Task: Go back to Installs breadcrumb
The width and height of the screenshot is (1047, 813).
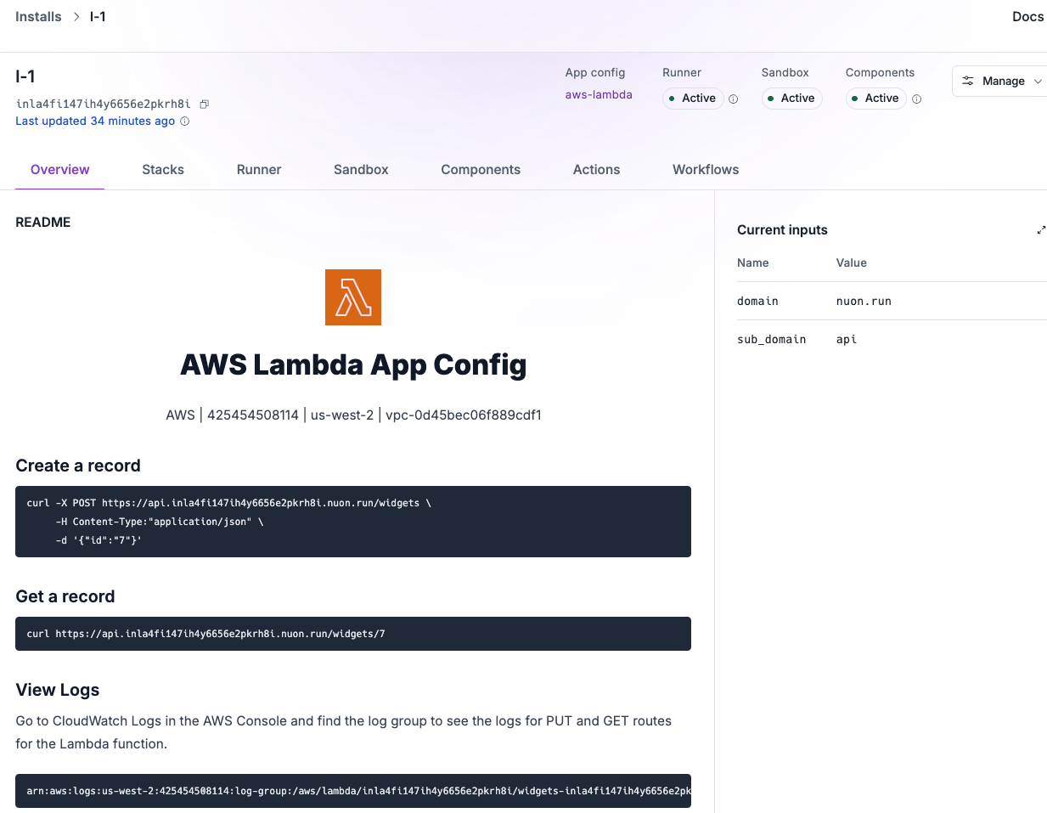Action: (38, 17)
